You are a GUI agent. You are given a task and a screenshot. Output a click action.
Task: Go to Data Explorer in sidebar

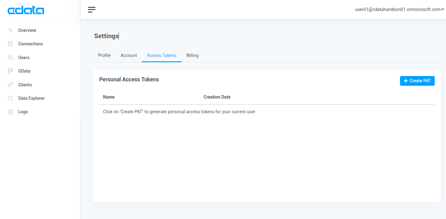(x=31, y=98)
